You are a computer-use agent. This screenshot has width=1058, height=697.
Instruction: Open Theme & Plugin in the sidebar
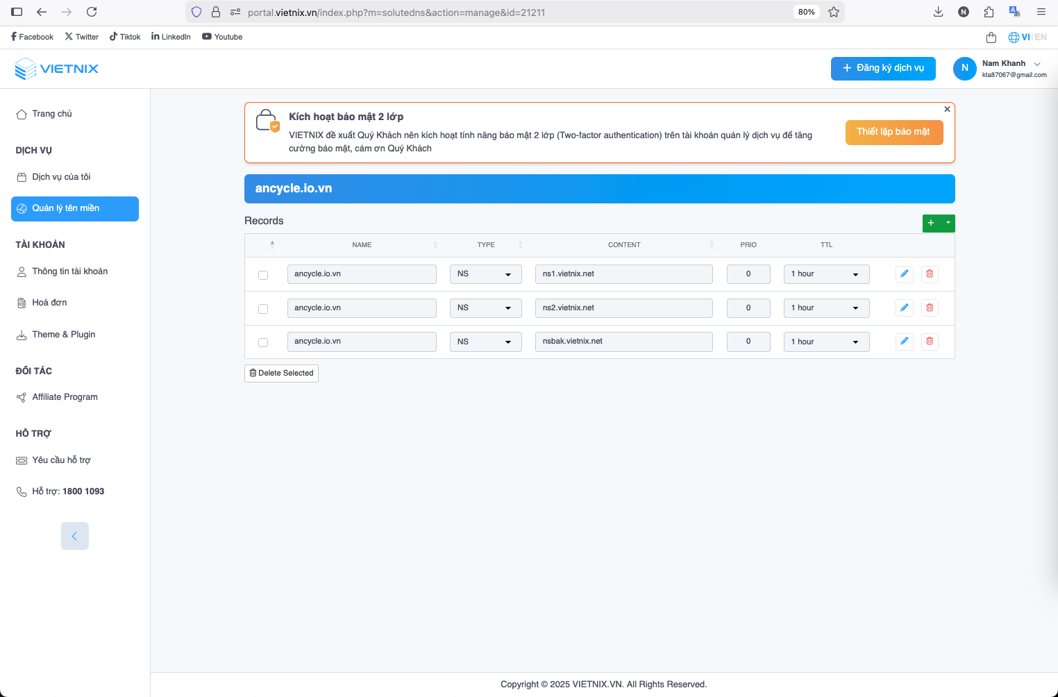(63, 335)
